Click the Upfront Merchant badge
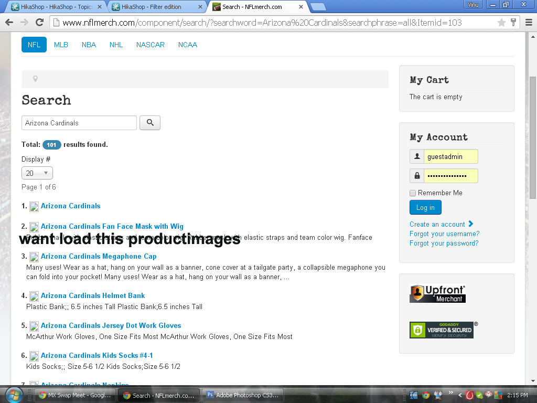The image size is (537, 403). tap(438, 294)
